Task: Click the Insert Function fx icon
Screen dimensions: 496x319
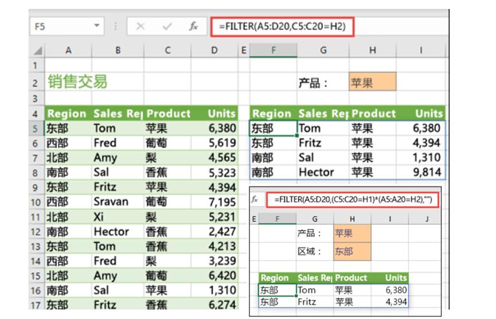Action: click(x=194, y=26)
